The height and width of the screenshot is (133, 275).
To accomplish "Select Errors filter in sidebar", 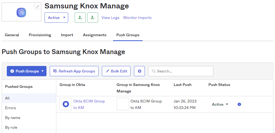I will 29,108.
